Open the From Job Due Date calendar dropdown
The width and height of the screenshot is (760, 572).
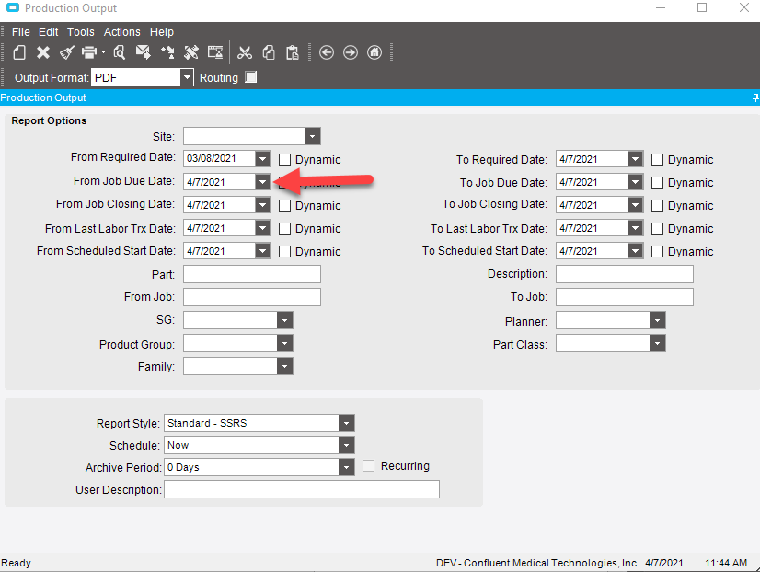[x=263, y=183]
